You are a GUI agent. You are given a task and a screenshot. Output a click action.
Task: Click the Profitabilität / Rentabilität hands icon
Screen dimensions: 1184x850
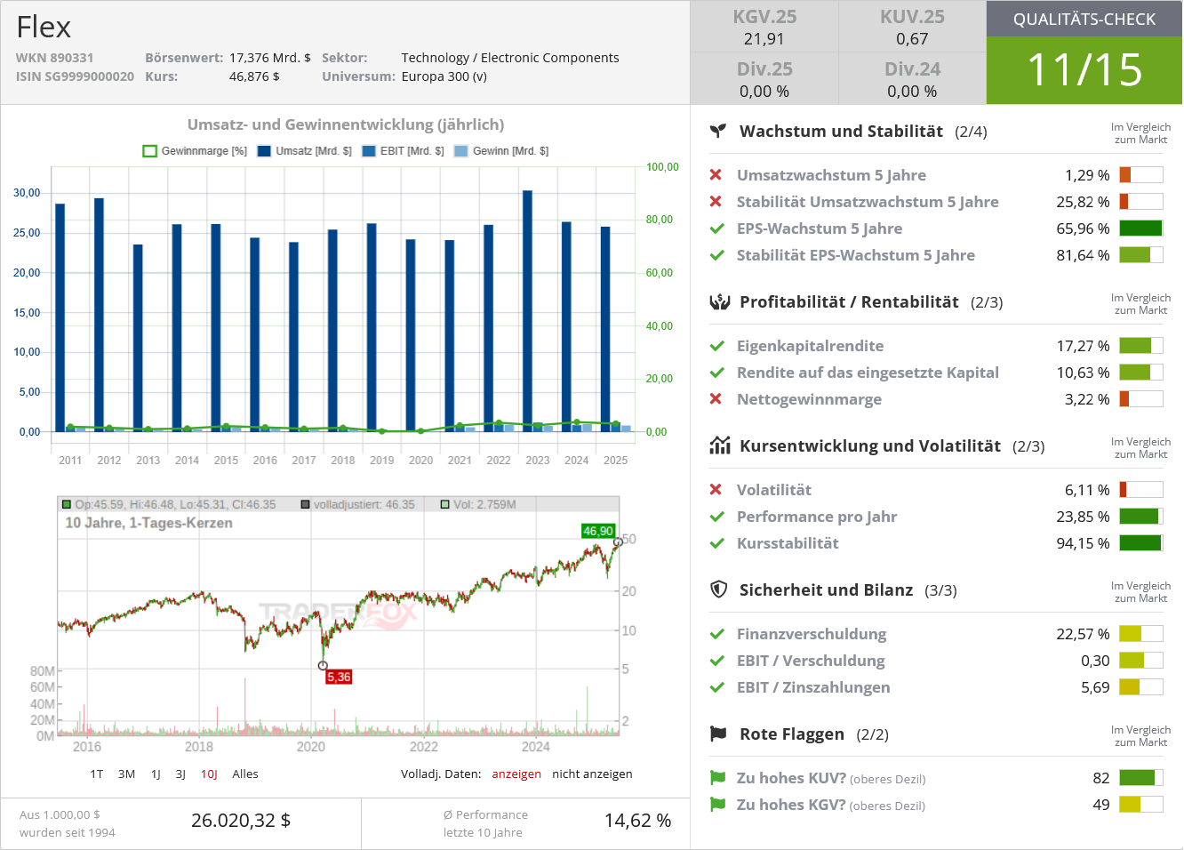719,302
